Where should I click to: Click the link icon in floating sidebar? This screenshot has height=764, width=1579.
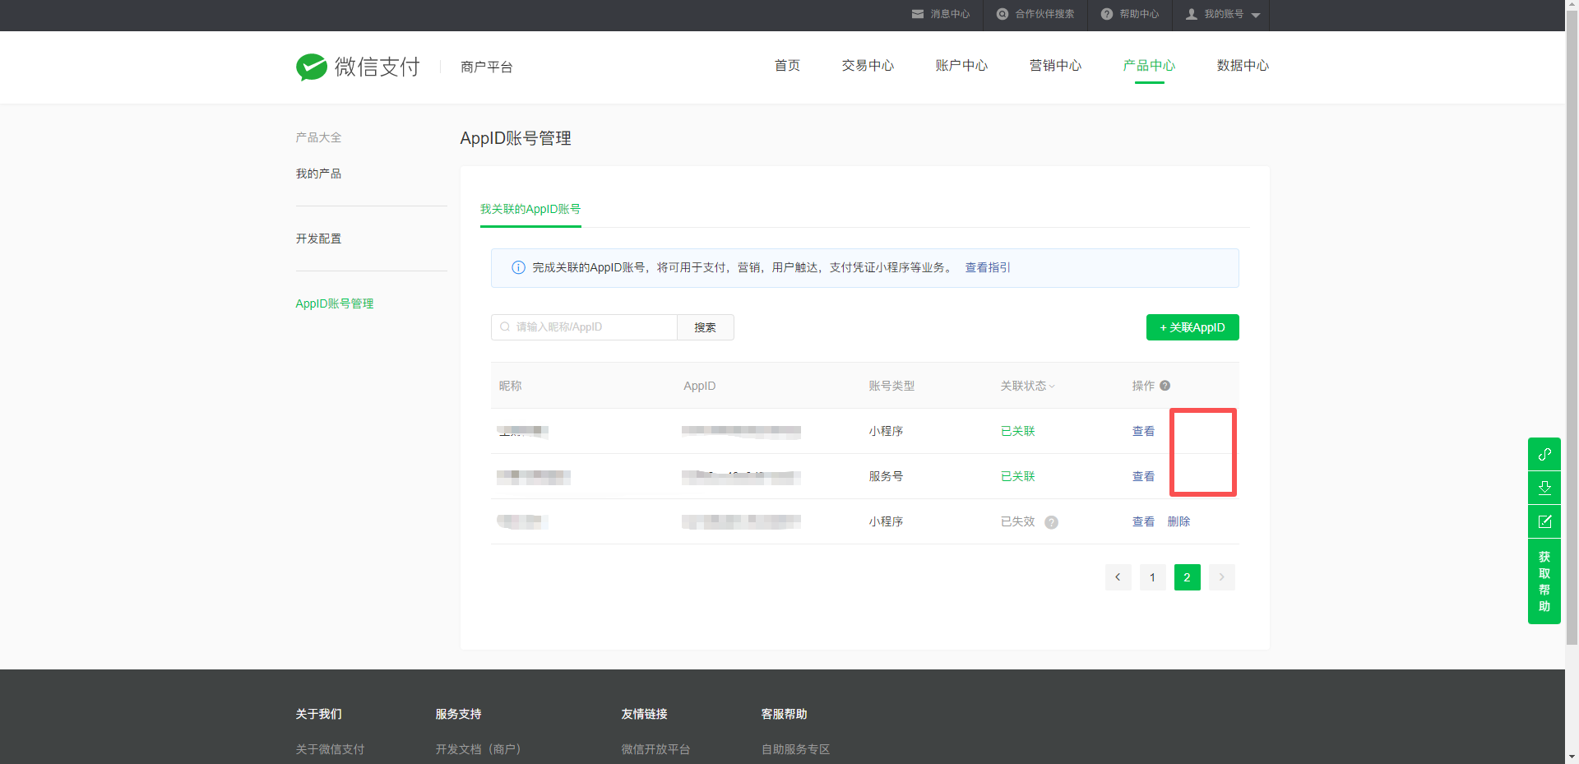click(x=1544, y=454)
